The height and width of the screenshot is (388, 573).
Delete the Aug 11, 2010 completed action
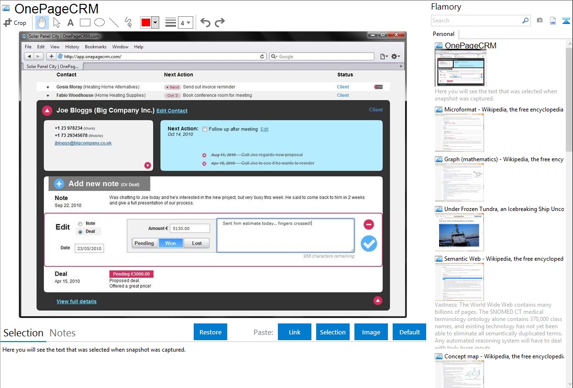click(x=204, y=155)
